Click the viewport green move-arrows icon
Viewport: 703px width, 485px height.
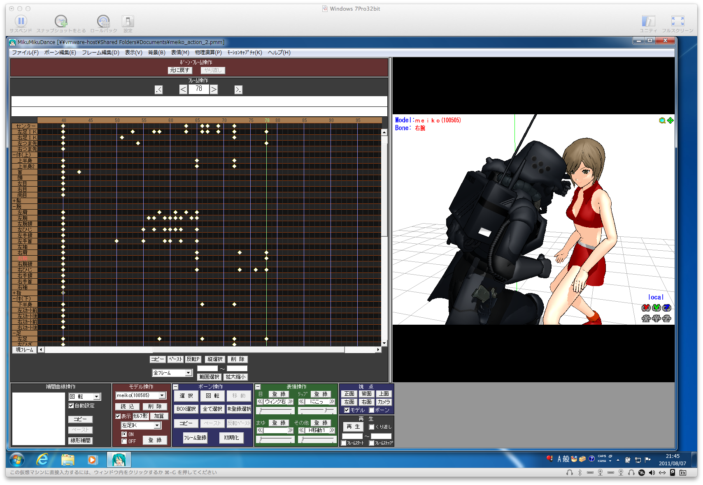click(670, 120)
